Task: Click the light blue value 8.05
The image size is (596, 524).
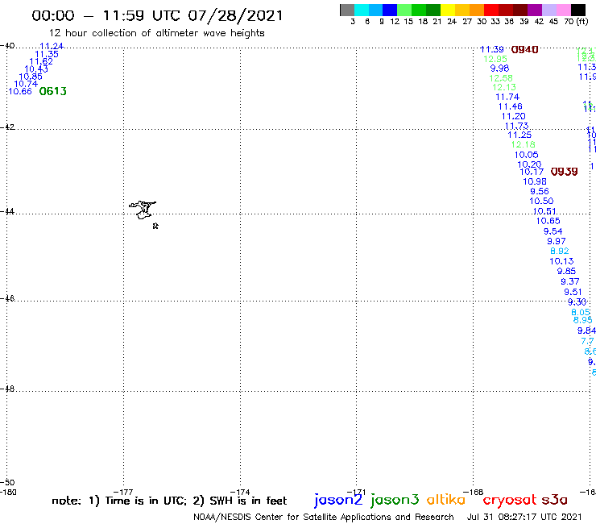Action: pos(581,313)
